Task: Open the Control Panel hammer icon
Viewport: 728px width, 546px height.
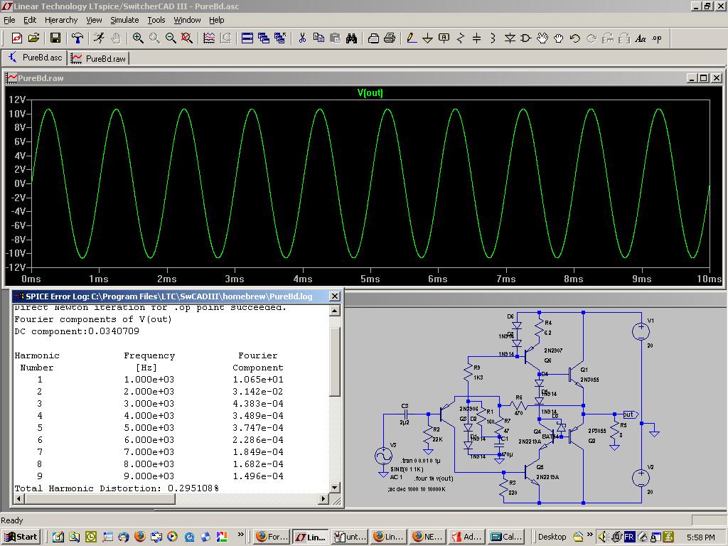Action: point(77,38)
